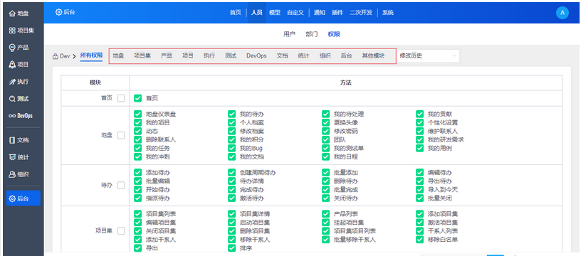This screenshot has width=581, height=256.
Task: Uncheck 创建周期待办 permission
Action: 232,172
